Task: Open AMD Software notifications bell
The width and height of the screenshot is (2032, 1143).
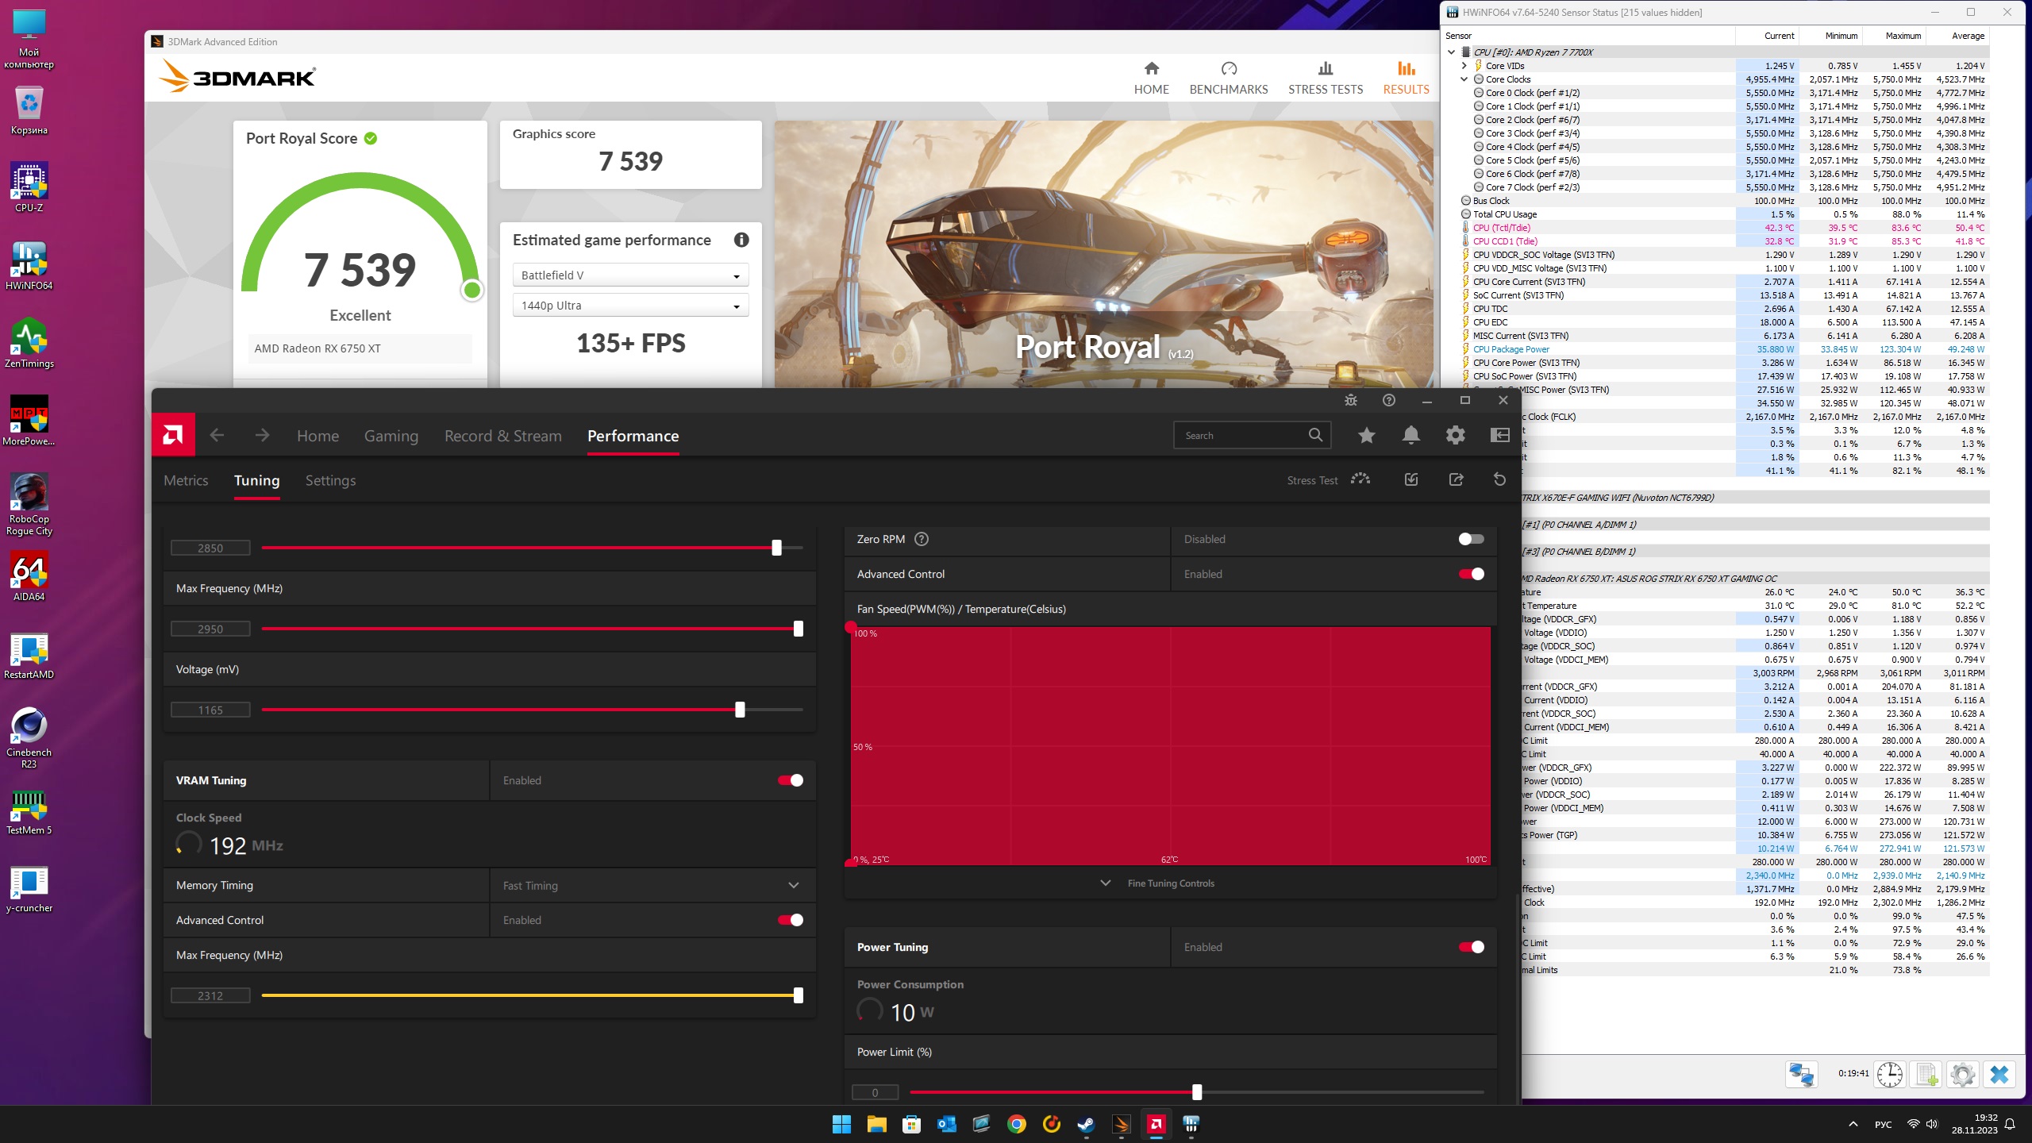Action: pos(1410,435)
